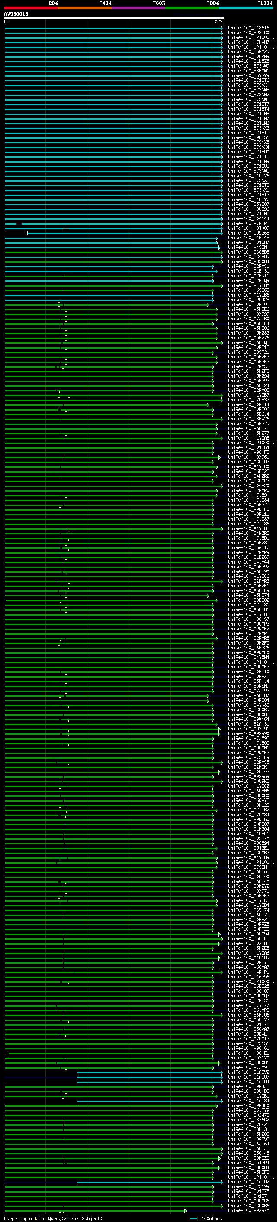Click hit label UniRef100_P16356
Image resolution: width=277 pixels, height=1222 pixels.
248,977
